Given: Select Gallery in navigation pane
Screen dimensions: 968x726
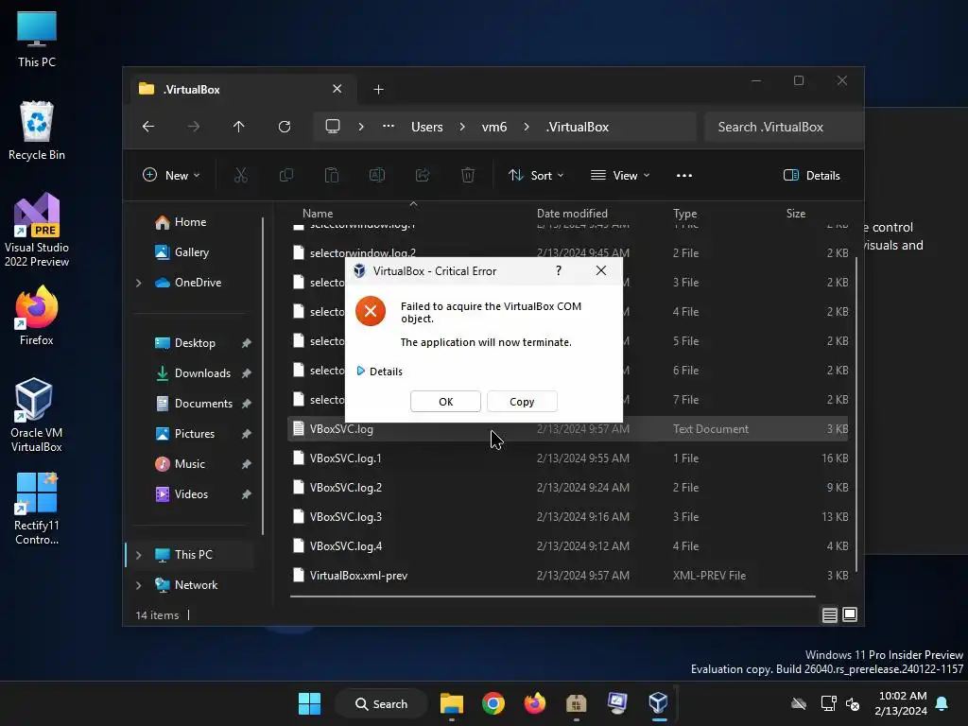Looking at the screenshot, I should [x=191, y=251].
